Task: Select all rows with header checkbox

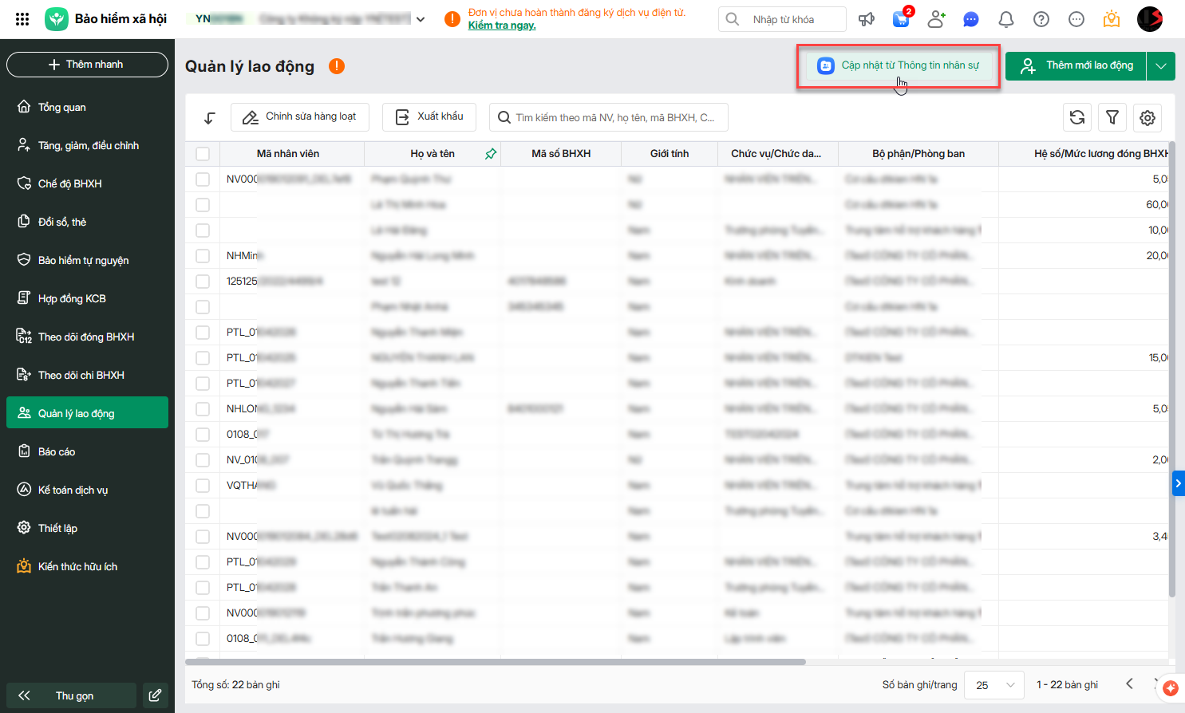Action: coord(203,154)
